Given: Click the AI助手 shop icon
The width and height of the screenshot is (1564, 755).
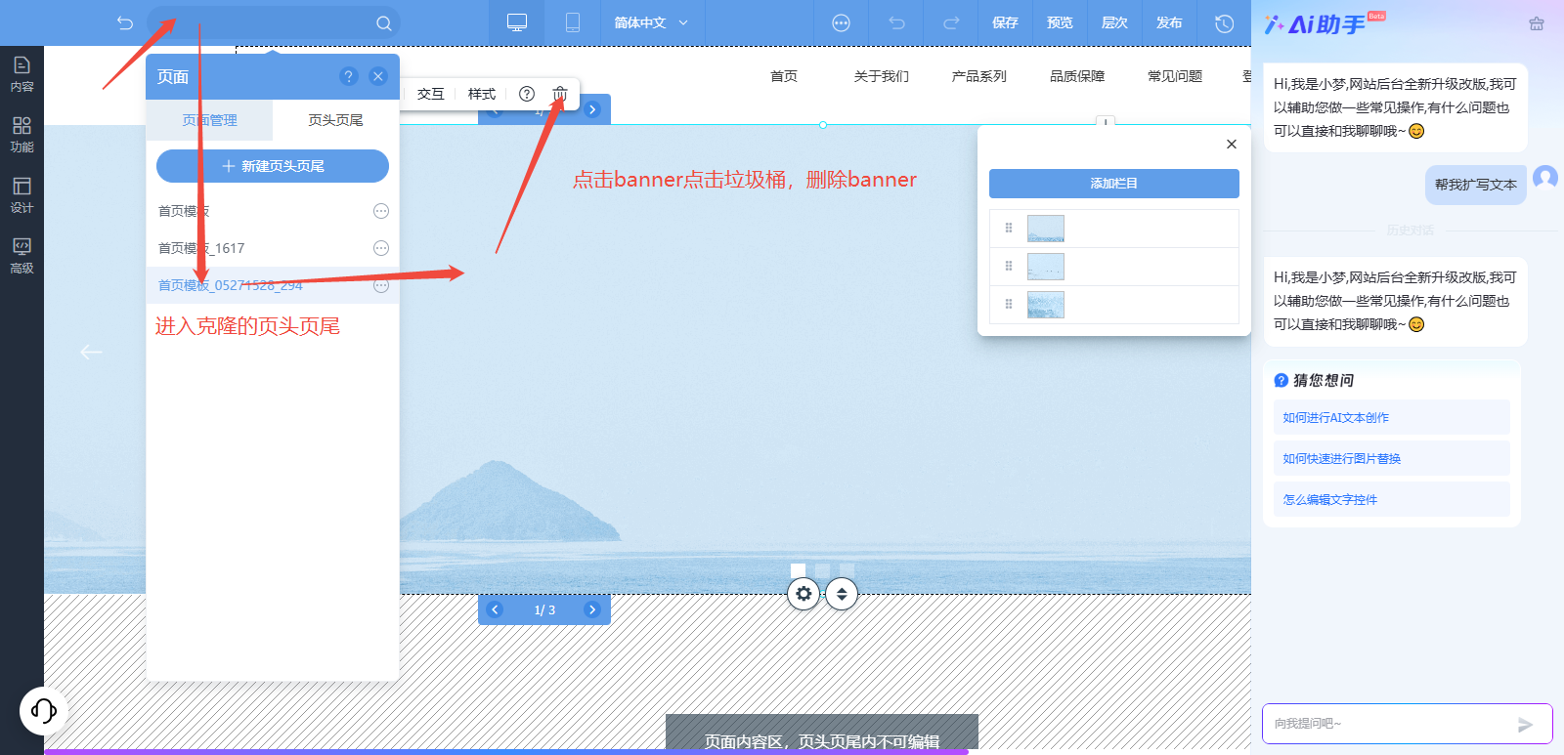Looking at the screenshot, I should click(1537, 23).
